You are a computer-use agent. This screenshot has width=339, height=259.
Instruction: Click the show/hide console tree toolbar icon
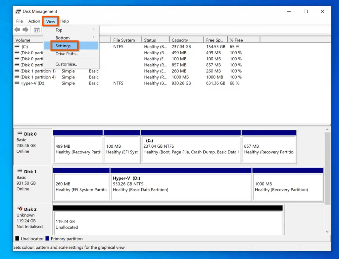coord(36,30)
